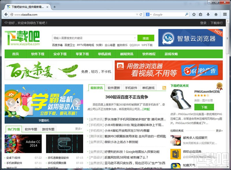Click 更多» beside 往期优秀奖
The image size is (231, 170).
coord(219,130)
